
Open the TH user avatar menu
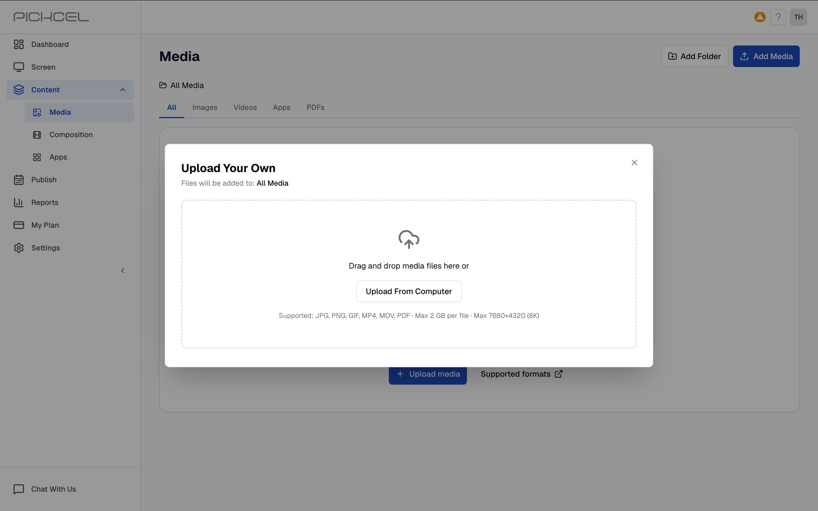point(798,17)
